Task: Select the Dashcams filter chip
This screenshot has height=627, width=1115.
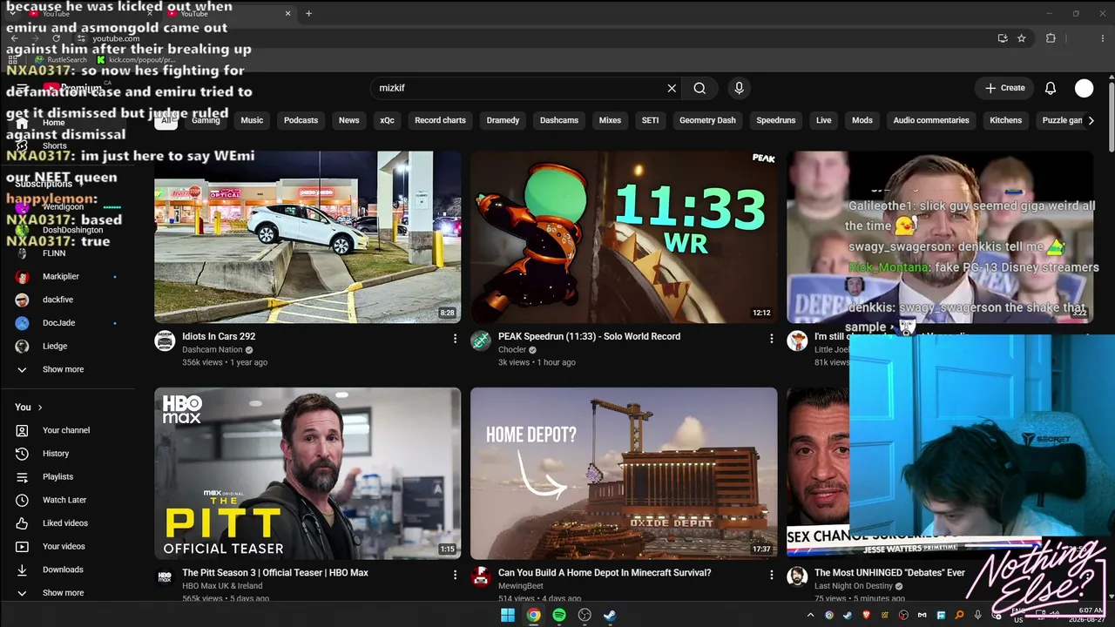Action: 559,120
